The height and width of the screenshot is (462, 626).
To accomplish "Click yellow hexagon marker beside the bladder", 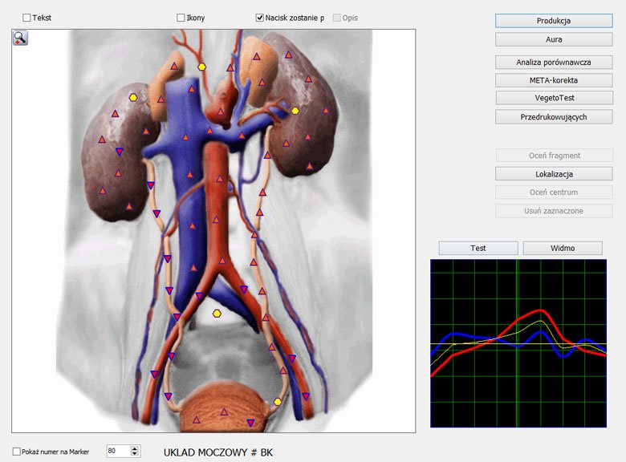I will [x=278, y=402].
